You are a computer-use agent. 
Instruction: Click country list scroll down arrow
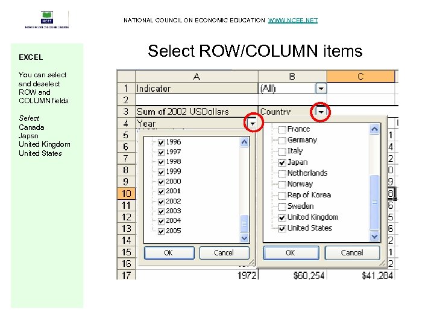[374, 237]
